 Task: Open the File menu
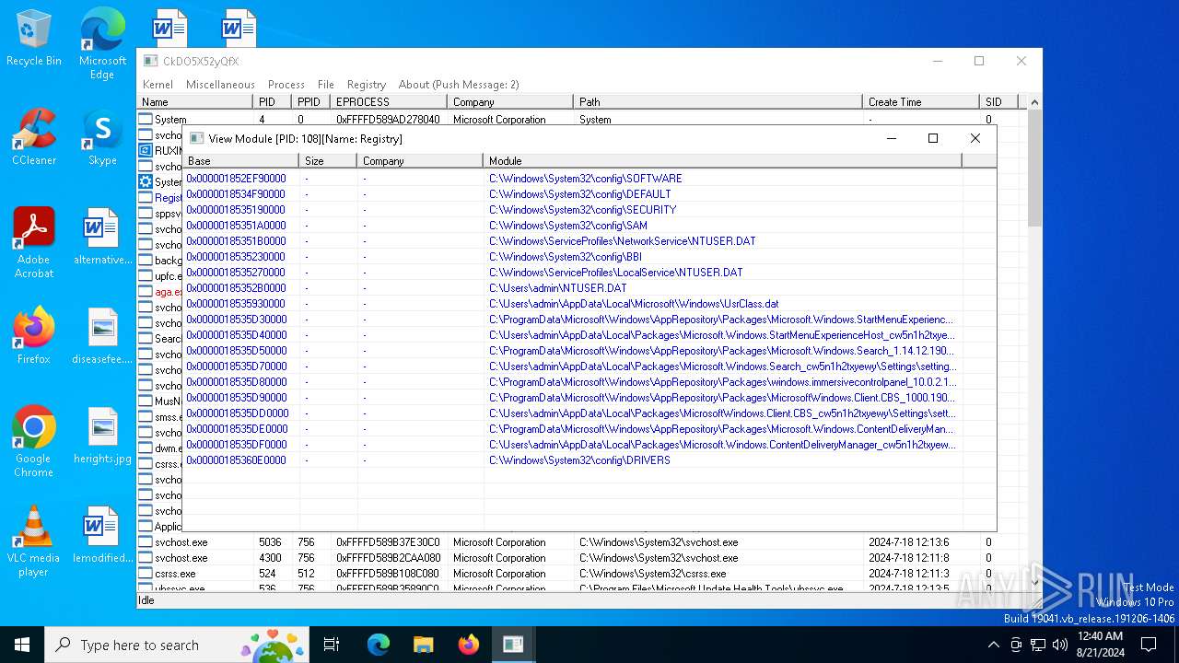(x=326, y=84)
